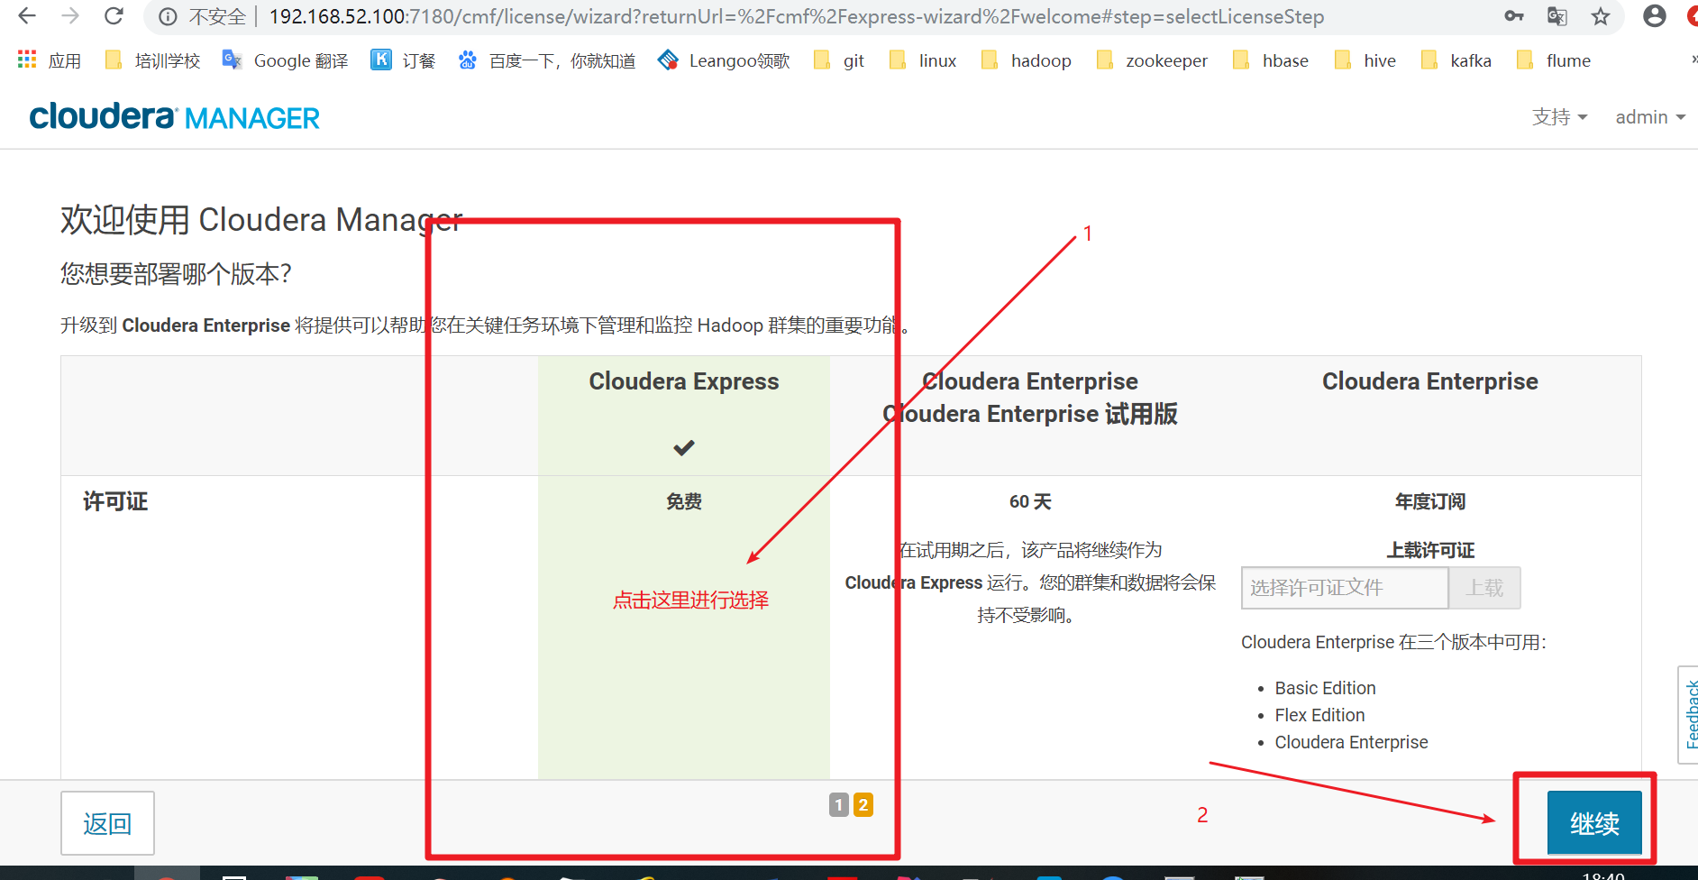Open the Feedback side tab
The width and height of the screenshot is (1698, 880).
pos(1689,714)
